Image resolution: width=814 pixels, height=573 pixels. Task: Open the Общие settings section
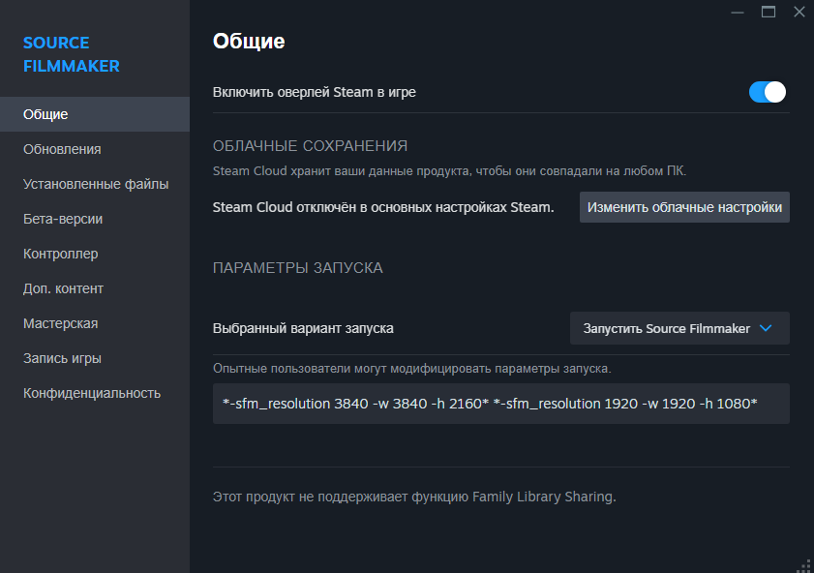pos(95,114)
